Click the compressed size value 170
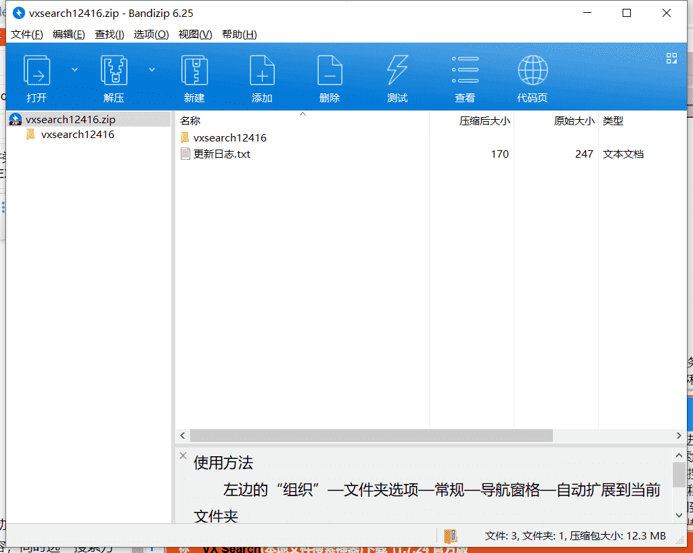This screenshot has height=553, width=693. 500,154
